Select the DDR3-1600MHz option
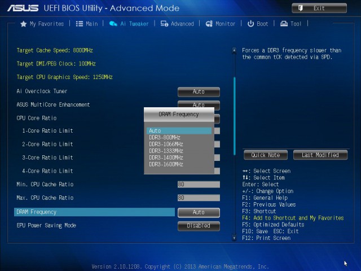The image size is (361, 271). click(166, 164)
